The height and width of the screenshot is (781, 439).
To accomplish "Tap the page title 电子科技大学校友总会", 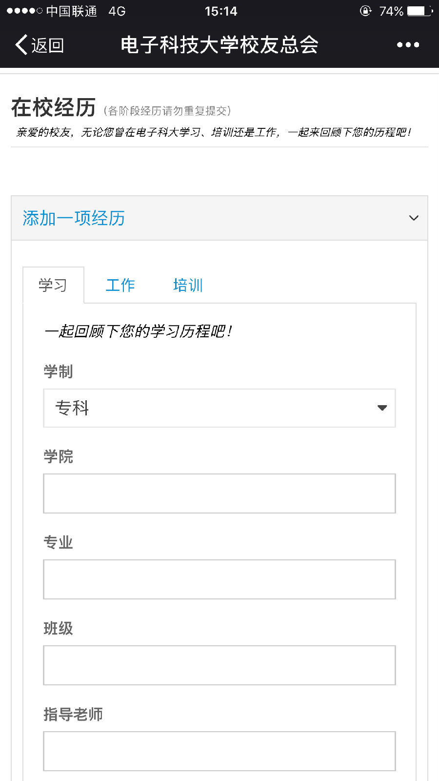I will point(219,45).
